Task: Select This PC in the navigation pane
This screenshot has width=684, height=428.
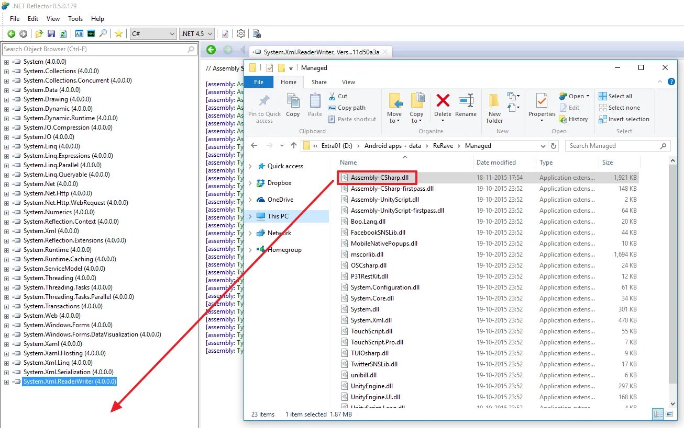Action: click(x=278, y=216)
